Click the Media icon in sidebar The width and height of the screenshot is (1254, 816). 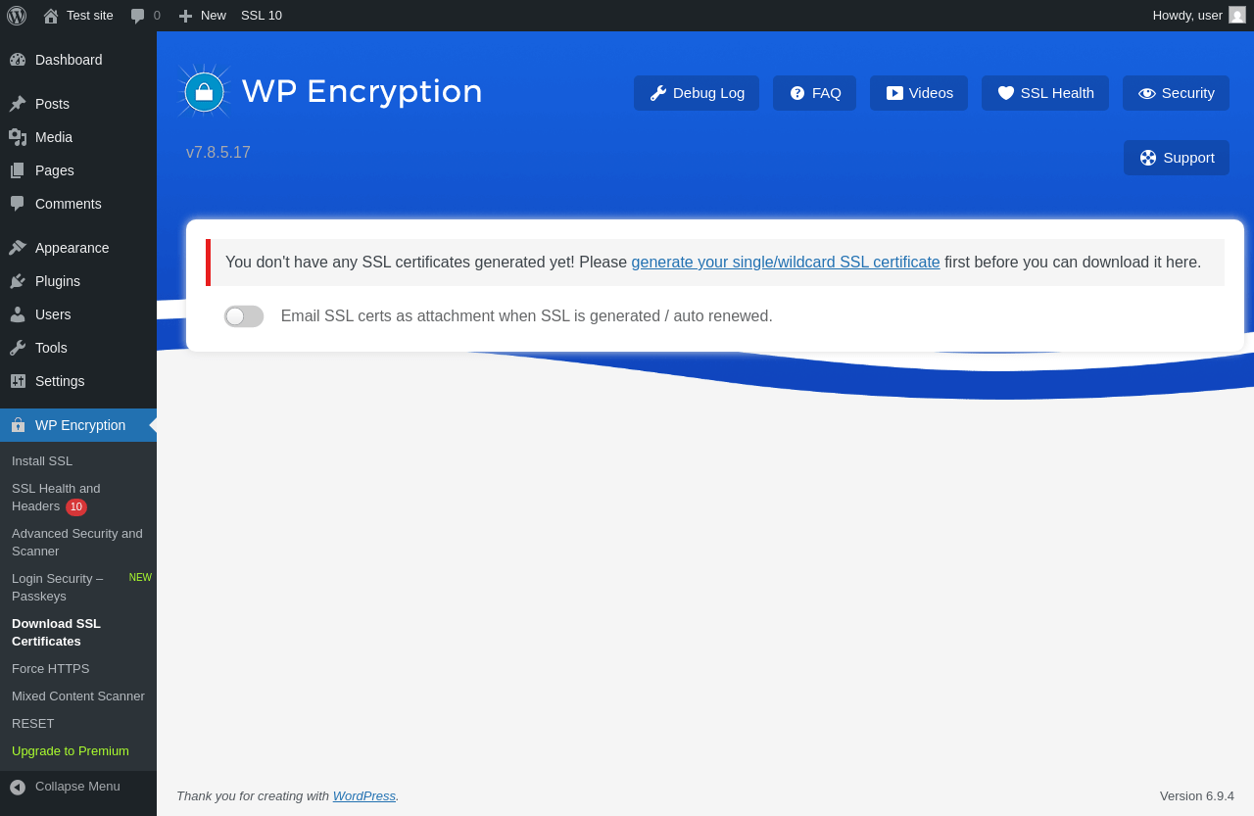(x=18, y=137)
